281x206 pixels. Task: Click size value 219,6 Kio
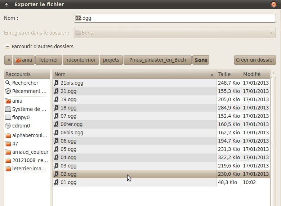229,166
